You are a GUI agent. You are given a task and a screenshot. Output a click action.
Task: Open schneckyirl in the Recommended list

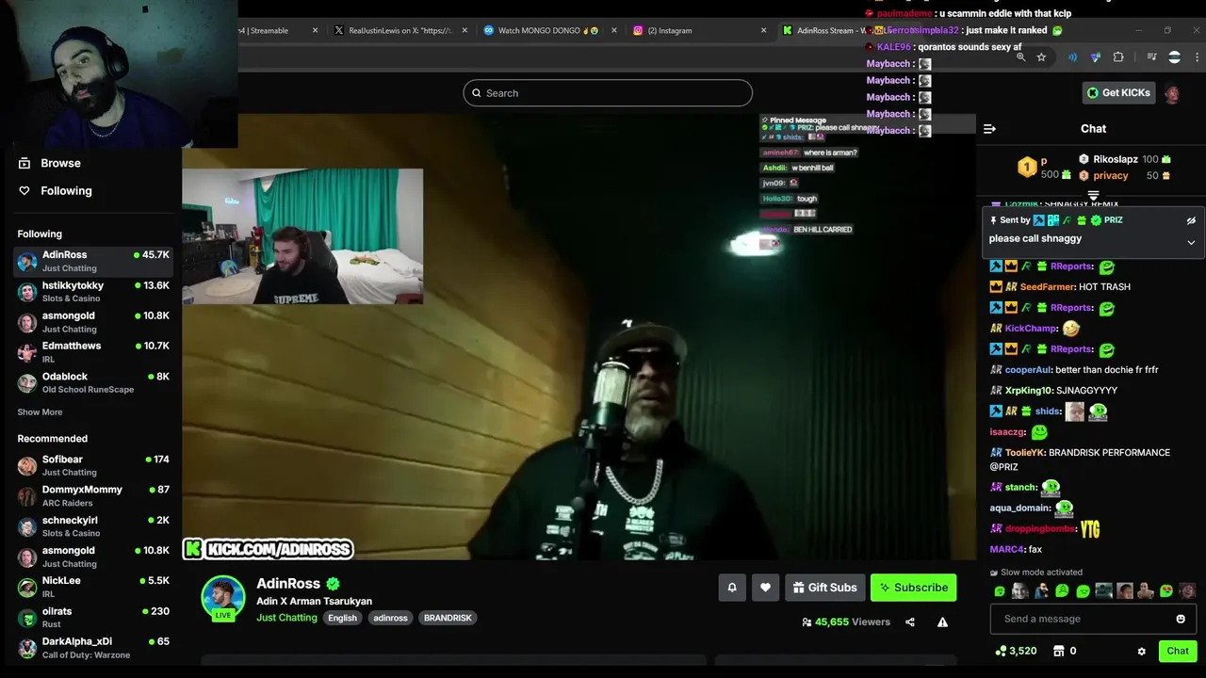(93, 525)
